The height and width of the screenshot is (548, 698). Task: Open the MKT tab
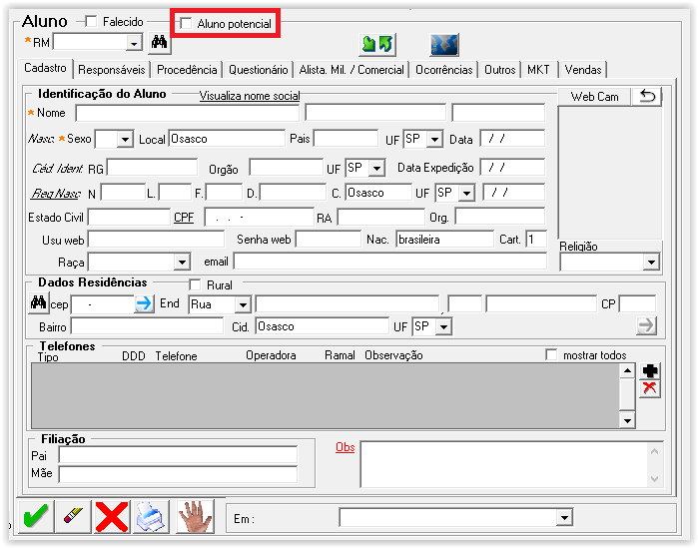[x=538, y=70]
